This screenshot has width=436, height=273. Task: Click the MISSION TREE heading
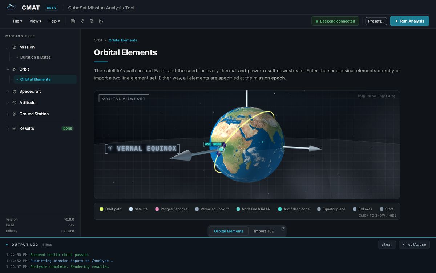tap(20, 36)
